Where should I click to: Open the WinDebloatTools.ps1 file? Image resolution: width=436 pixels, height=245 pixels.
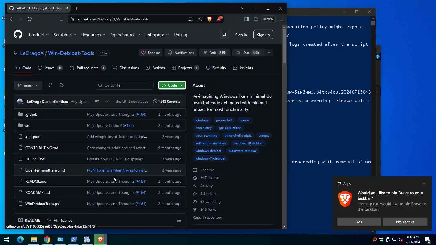[43, 204]
